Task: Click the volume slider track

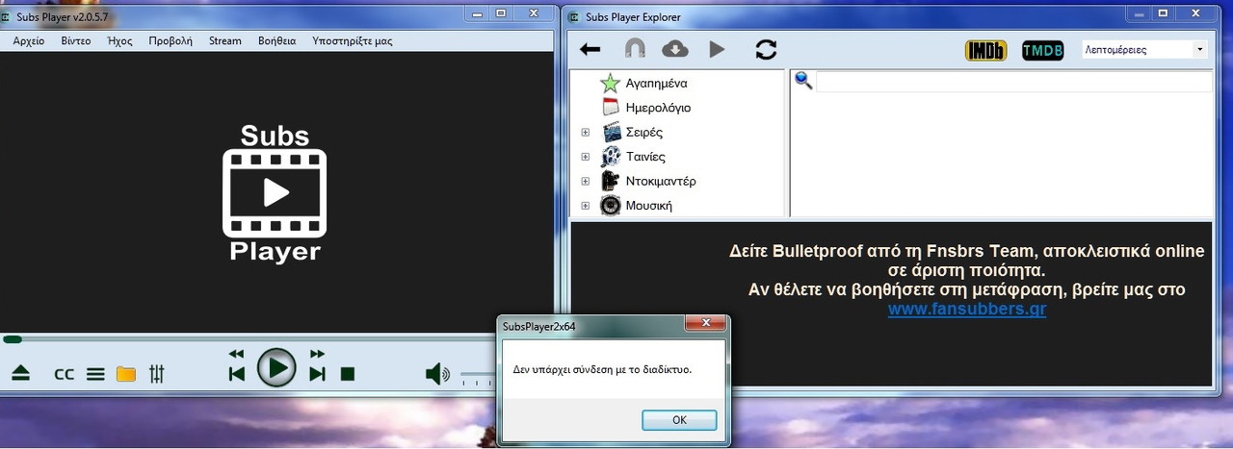Action: point(478,374)
